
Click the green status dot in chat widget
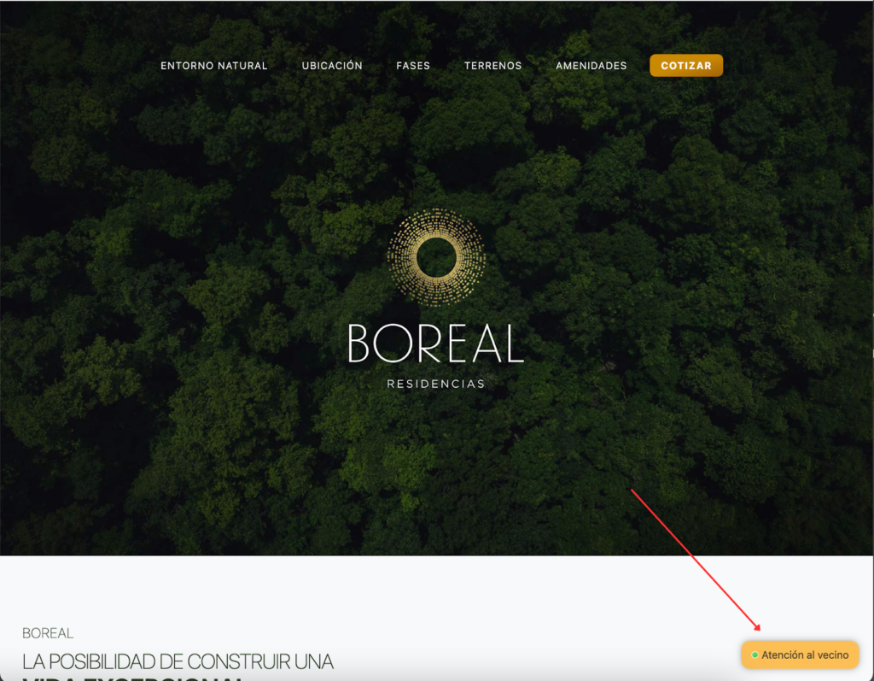coord(755,655)
